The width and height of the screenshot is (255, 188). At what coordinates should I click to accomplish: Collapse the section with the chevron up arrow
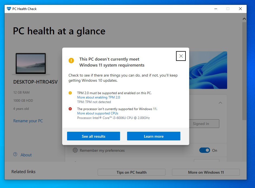pyautogui.click(x=220, y=103)
